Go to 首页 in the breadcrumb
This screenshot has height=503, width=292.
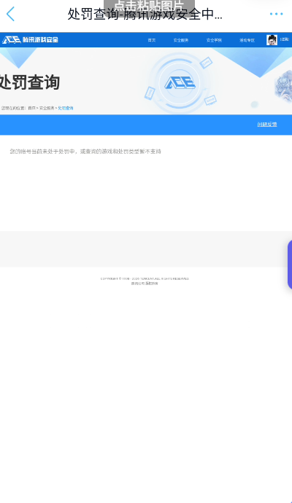click(x=31, y=108)
